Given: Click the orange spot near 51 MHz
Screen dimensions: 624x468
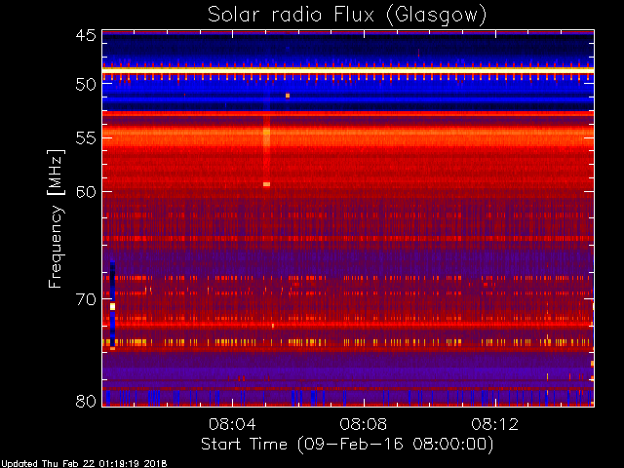Looking at the screenshot, I should click(x=288, y=96).
